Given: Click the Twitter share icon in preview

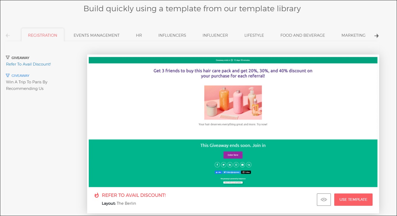Looking at the screenshot, I should point(223,165).
